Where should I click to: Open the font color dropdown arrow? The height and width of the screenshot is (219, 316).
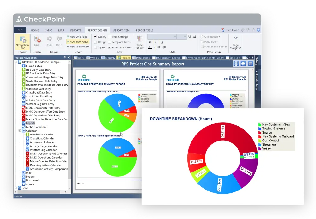154,47
